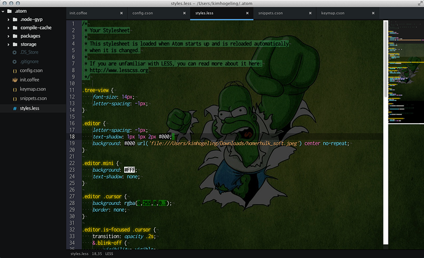Click the window fullscreen arrow icon
This screenshot has width=424, height=258.
tap(420, 3)
